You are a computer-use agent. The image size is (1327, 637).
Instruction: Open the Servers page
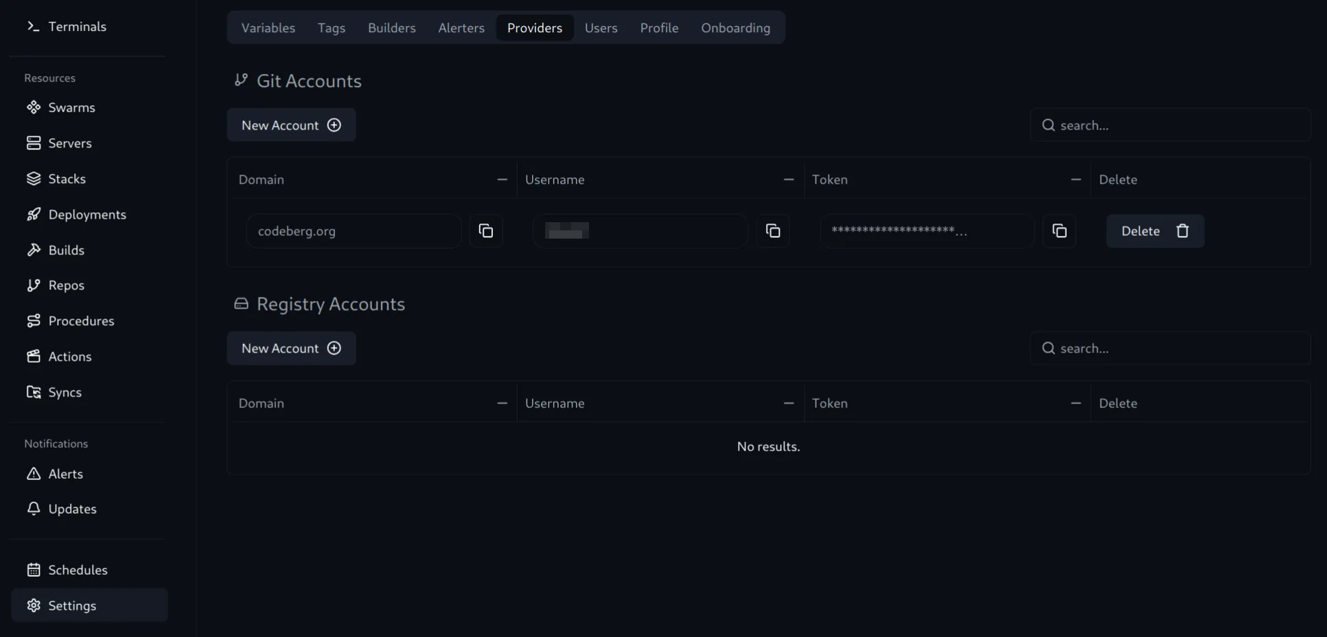click(x=89, y=143)
